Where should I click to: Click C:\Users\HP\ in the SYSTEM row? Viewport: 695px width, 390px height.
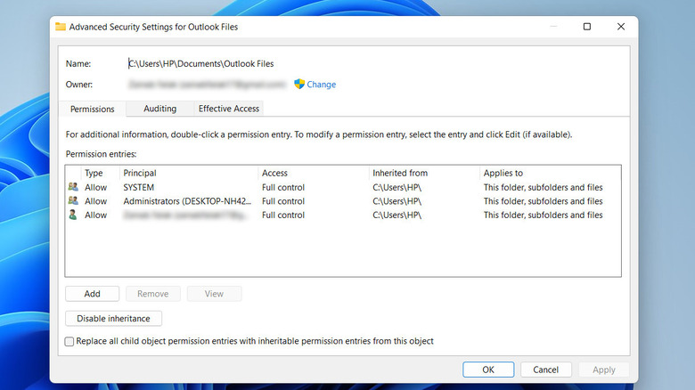pos(397,187)
